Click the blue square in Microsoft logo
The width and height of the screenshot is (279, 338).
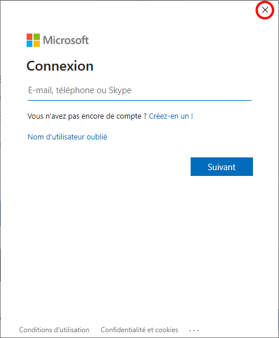pyautogui.click(x=29, y=44)
